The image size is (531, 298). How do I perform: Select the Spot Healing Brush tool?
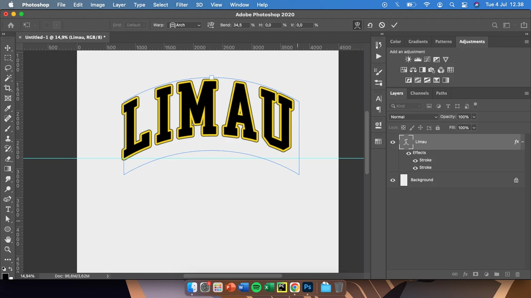(8, 118)
